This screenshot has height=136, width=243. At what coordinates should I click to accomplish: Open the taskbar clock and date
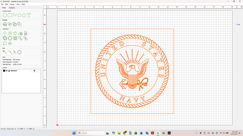pos(234,133)
